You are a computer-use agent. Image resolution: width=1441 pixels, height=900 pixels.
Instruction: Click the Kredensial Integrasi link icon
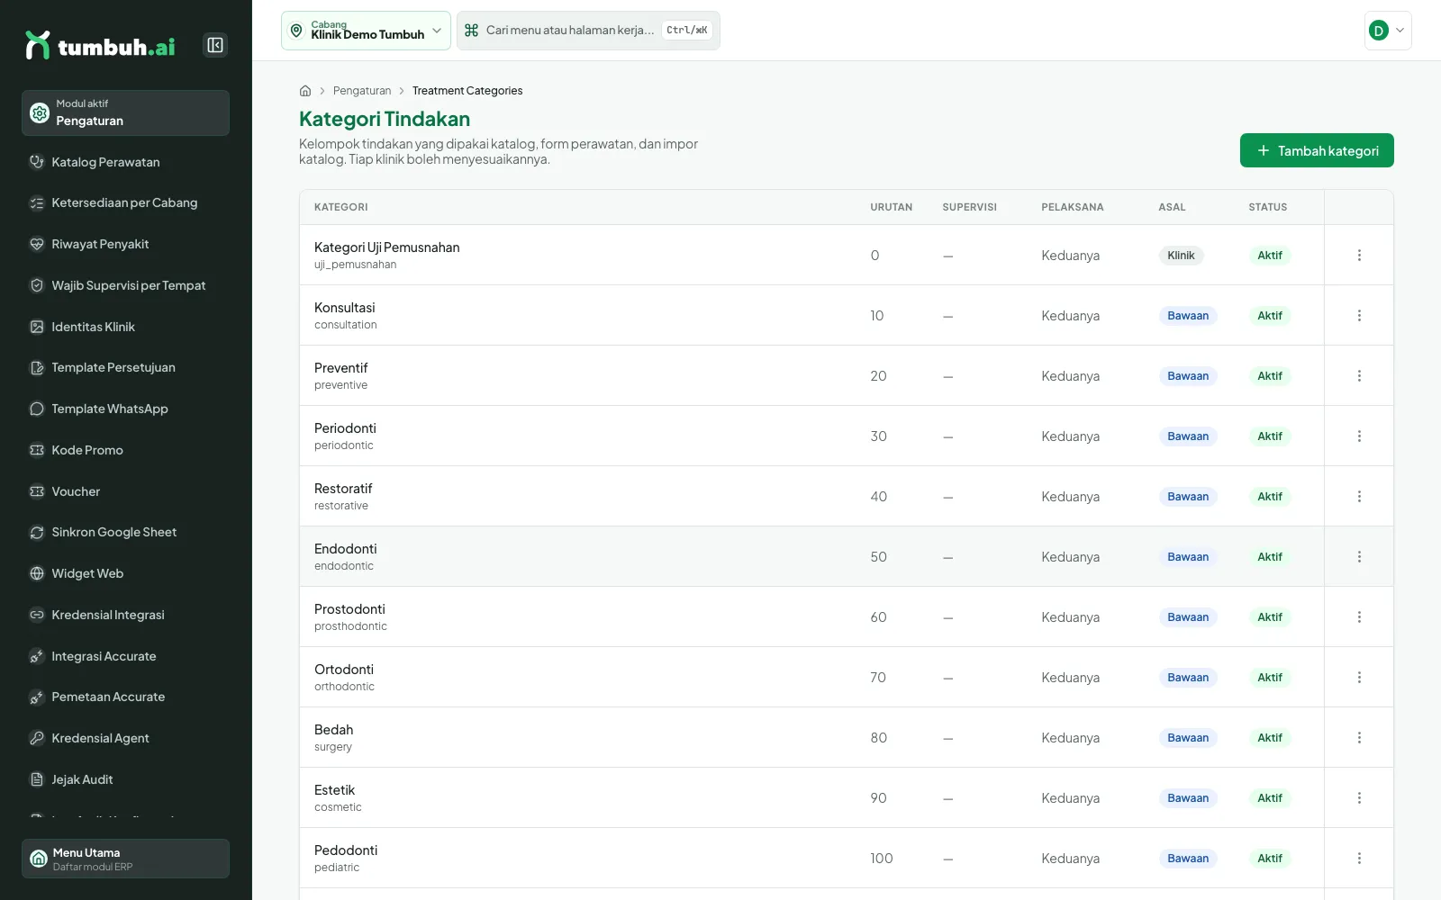pyautogui.click(x=37, y=615)
